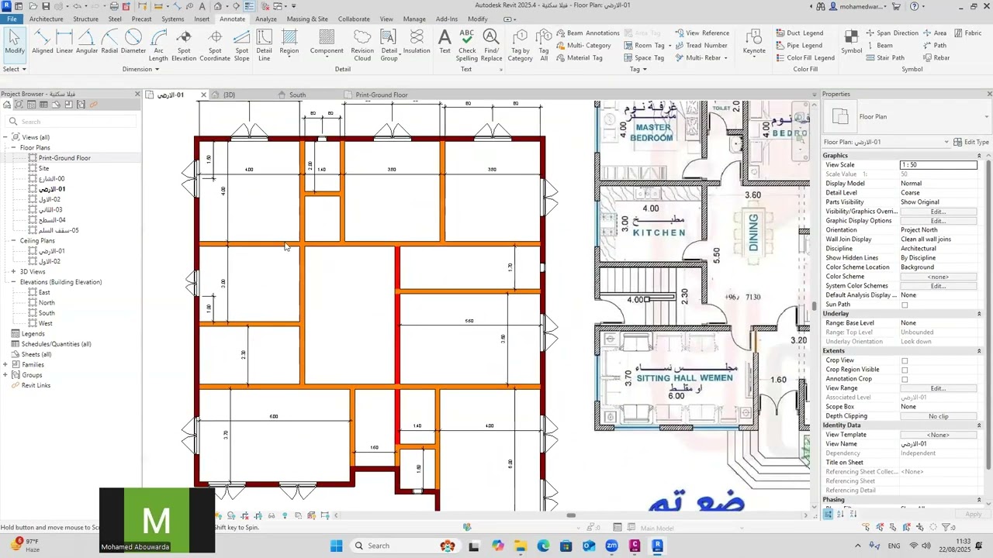Go to the Manage ribbon tab
993x558 pixels.
tap(414, 19)
